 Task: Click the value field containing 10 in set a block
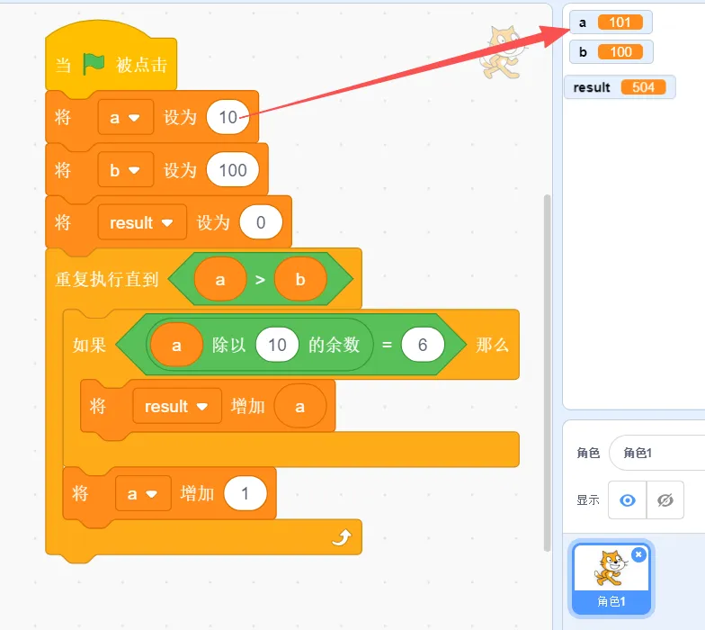tap(228, 117)
